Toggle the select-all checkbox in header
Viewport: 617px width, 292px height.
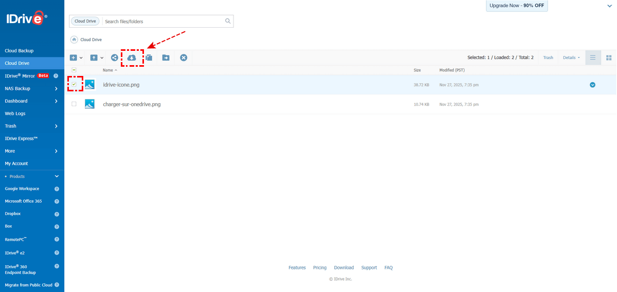point(74,70)
